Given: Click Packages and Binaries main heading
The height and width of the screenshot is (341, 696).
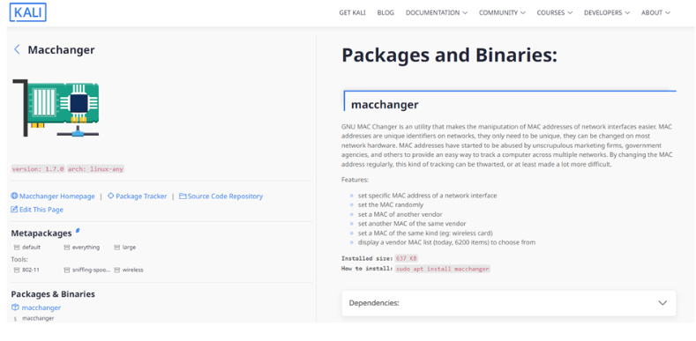Looking at the screenshot, I should point(449,55).
